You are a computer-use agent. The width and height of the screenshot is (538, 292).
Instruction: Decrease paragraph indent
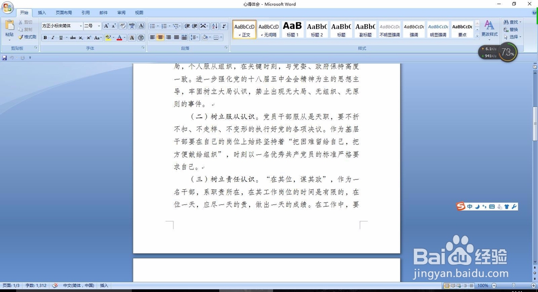click(x=187, y=26)
